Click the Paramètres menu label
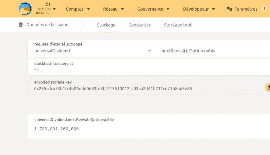 pos(246,9)
